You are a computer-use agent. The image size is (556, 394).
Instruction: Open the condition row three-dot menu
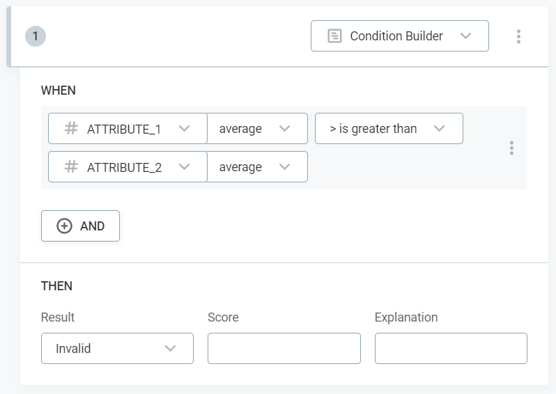click(x=511, y=148)
